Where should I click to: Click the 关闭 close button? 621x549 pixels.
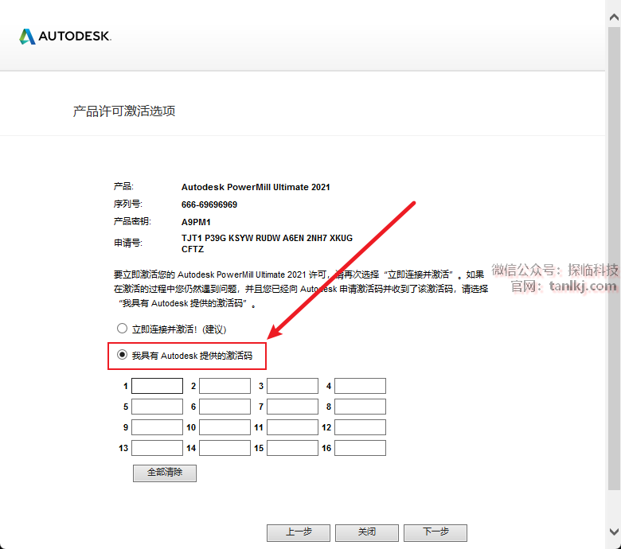(367, 532)
